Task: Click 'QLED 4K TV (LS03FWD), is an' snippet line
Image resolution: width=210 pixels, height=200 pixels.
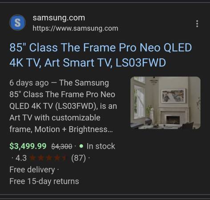Action: (63, 106)
